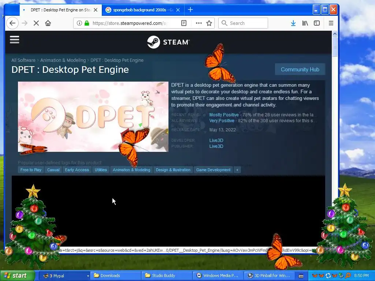Image resolution: width=375 pixels, height=281 pixels.
Task: Toggle the sidebar icon in toolbar
Action: [x=317, y=23]
